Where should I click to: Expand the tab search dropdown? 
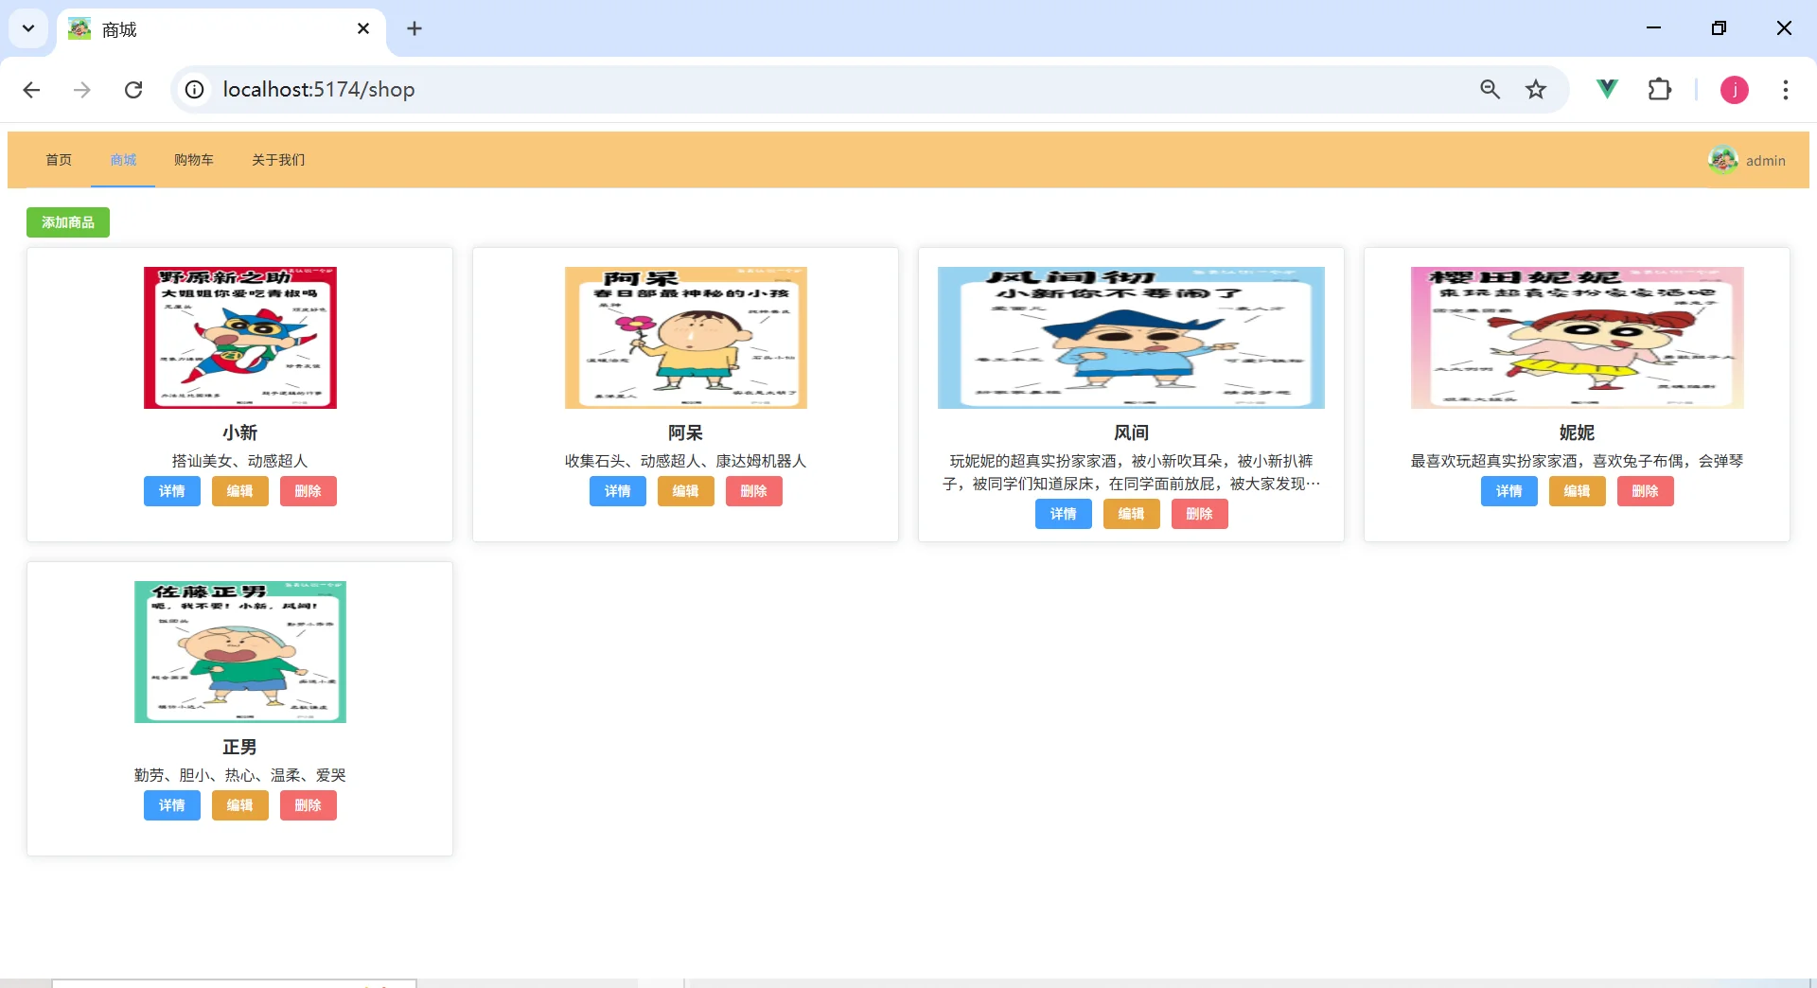click(x=28, y=28)
